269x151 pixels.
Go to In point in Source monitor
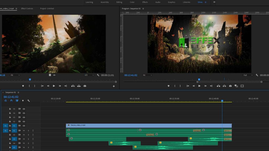(42, 86)
